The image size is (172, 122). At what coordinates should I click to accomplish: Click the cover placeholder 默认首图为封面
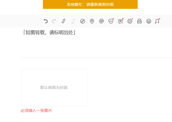tap(54, 88)
